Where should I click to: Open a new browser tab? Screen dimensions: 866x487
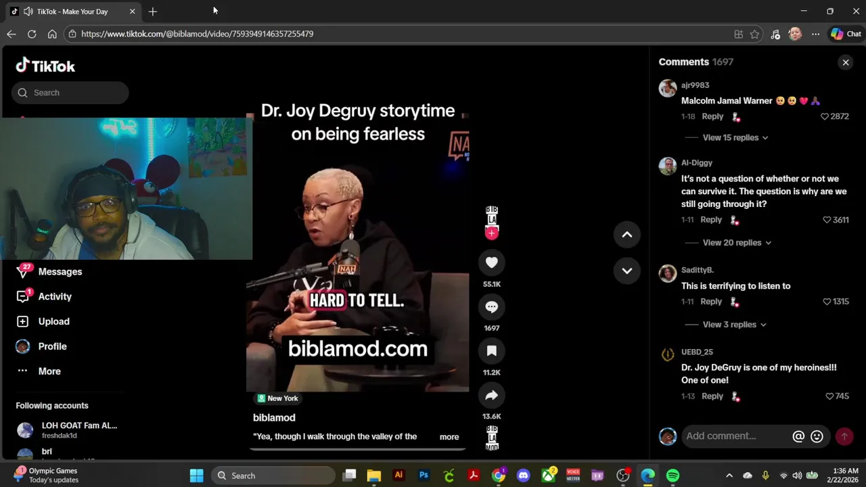[x=153, y=11]
